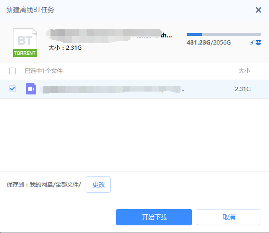This screenshot has width=269, height=233.
Task: Click the 2.31G size in the file row
Action: point(243,89)
